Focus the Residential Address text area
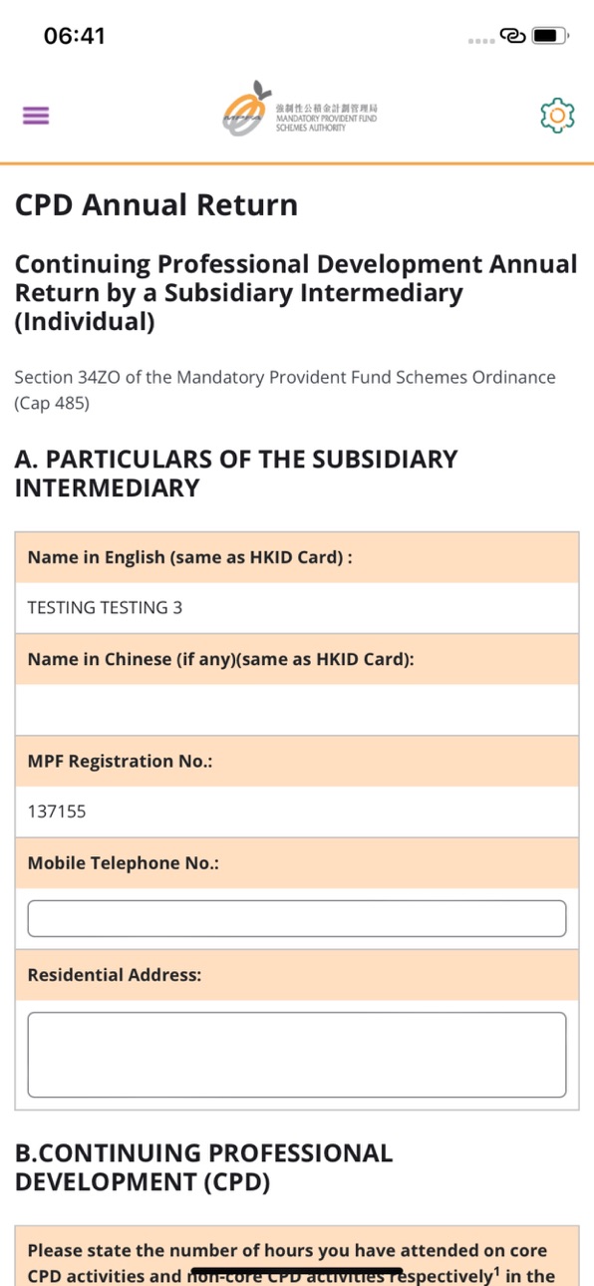The height and width of the screenshot is (1286, 594). pyautogui.click(x=297, y=1055)
